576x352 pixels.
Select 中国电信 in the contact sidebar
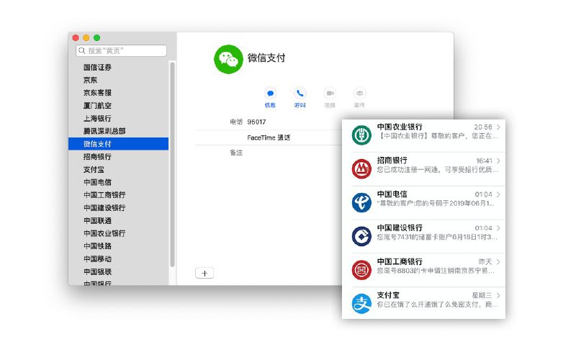point(97,182)
